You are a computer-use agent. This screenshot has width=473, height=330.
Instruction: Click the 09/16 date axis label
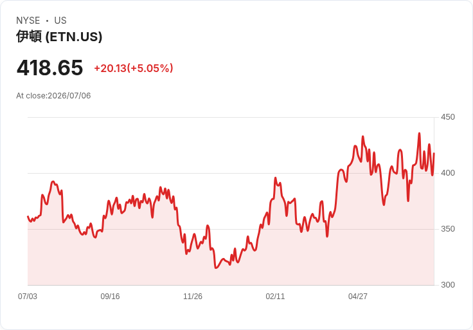tap(110, 297)
